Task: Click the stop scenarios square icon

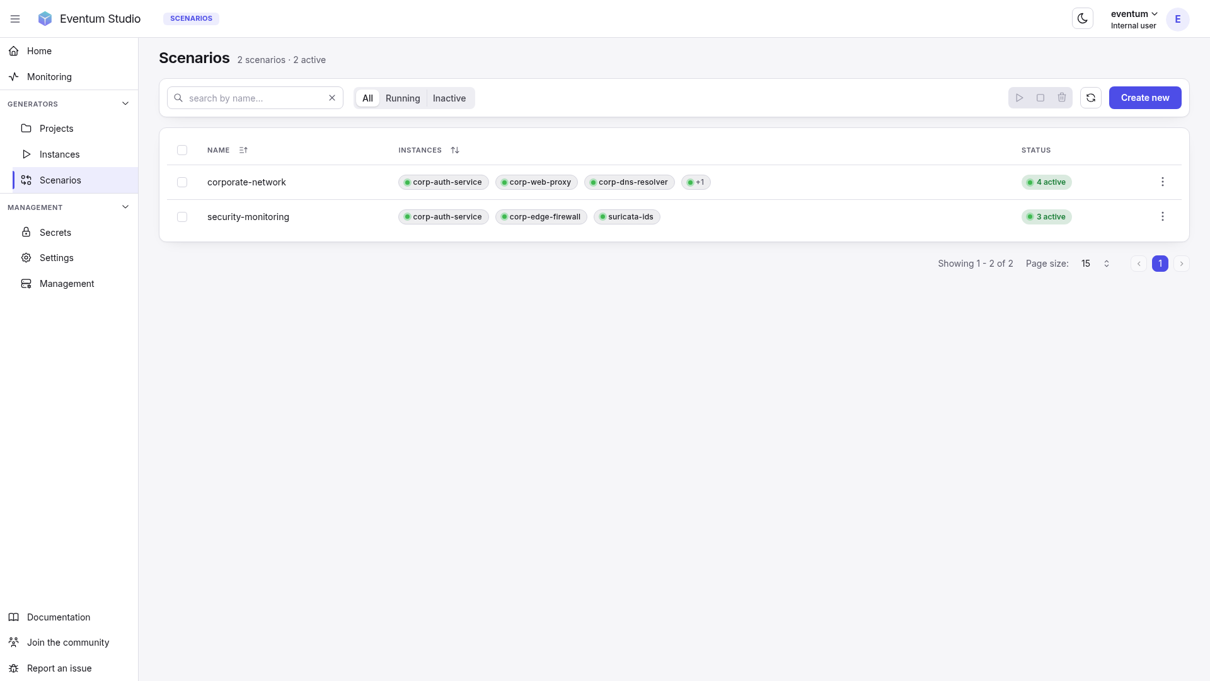Action: (1040, 98)
